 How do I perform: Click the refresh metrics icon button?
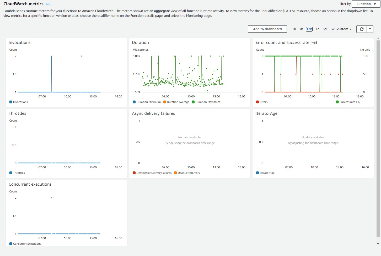361,29
